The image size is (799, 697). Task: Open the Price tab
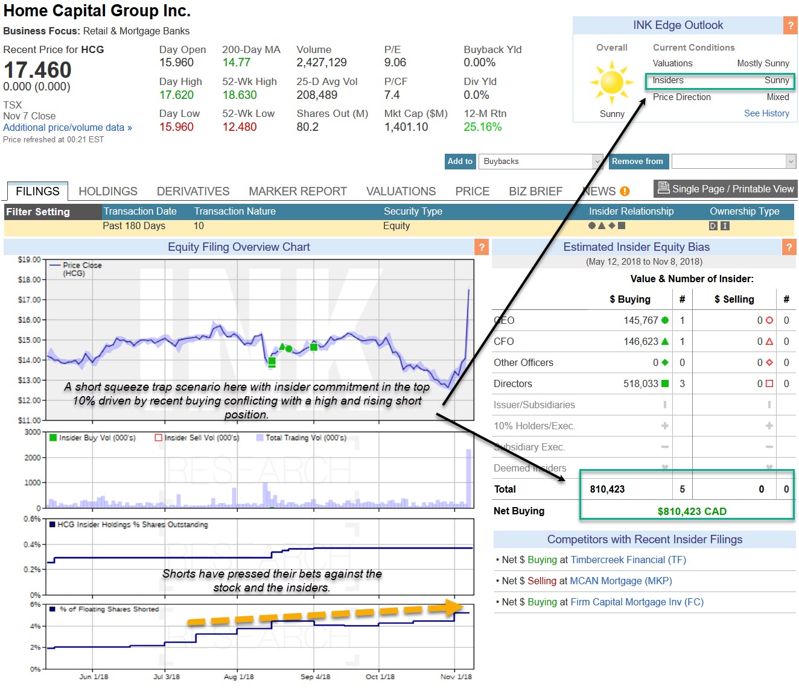473,191
